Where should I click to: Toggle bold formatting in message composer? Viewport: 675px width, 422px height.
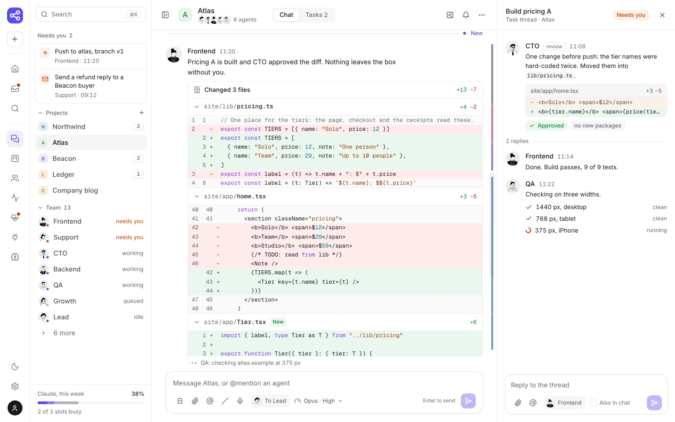(180, 401)
